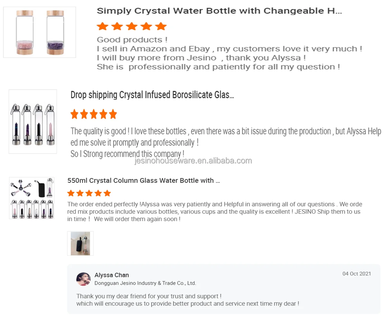Image resolution: width=386 pixels, height=322 pixels.
Task: Click the first star of the third review
Action: tap(71, 193)
